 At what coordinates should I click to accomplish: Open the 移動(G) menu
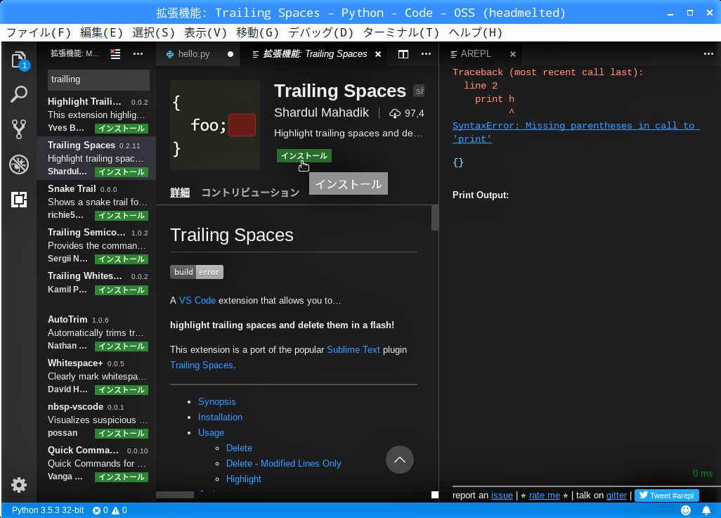(x=257, y=32)
